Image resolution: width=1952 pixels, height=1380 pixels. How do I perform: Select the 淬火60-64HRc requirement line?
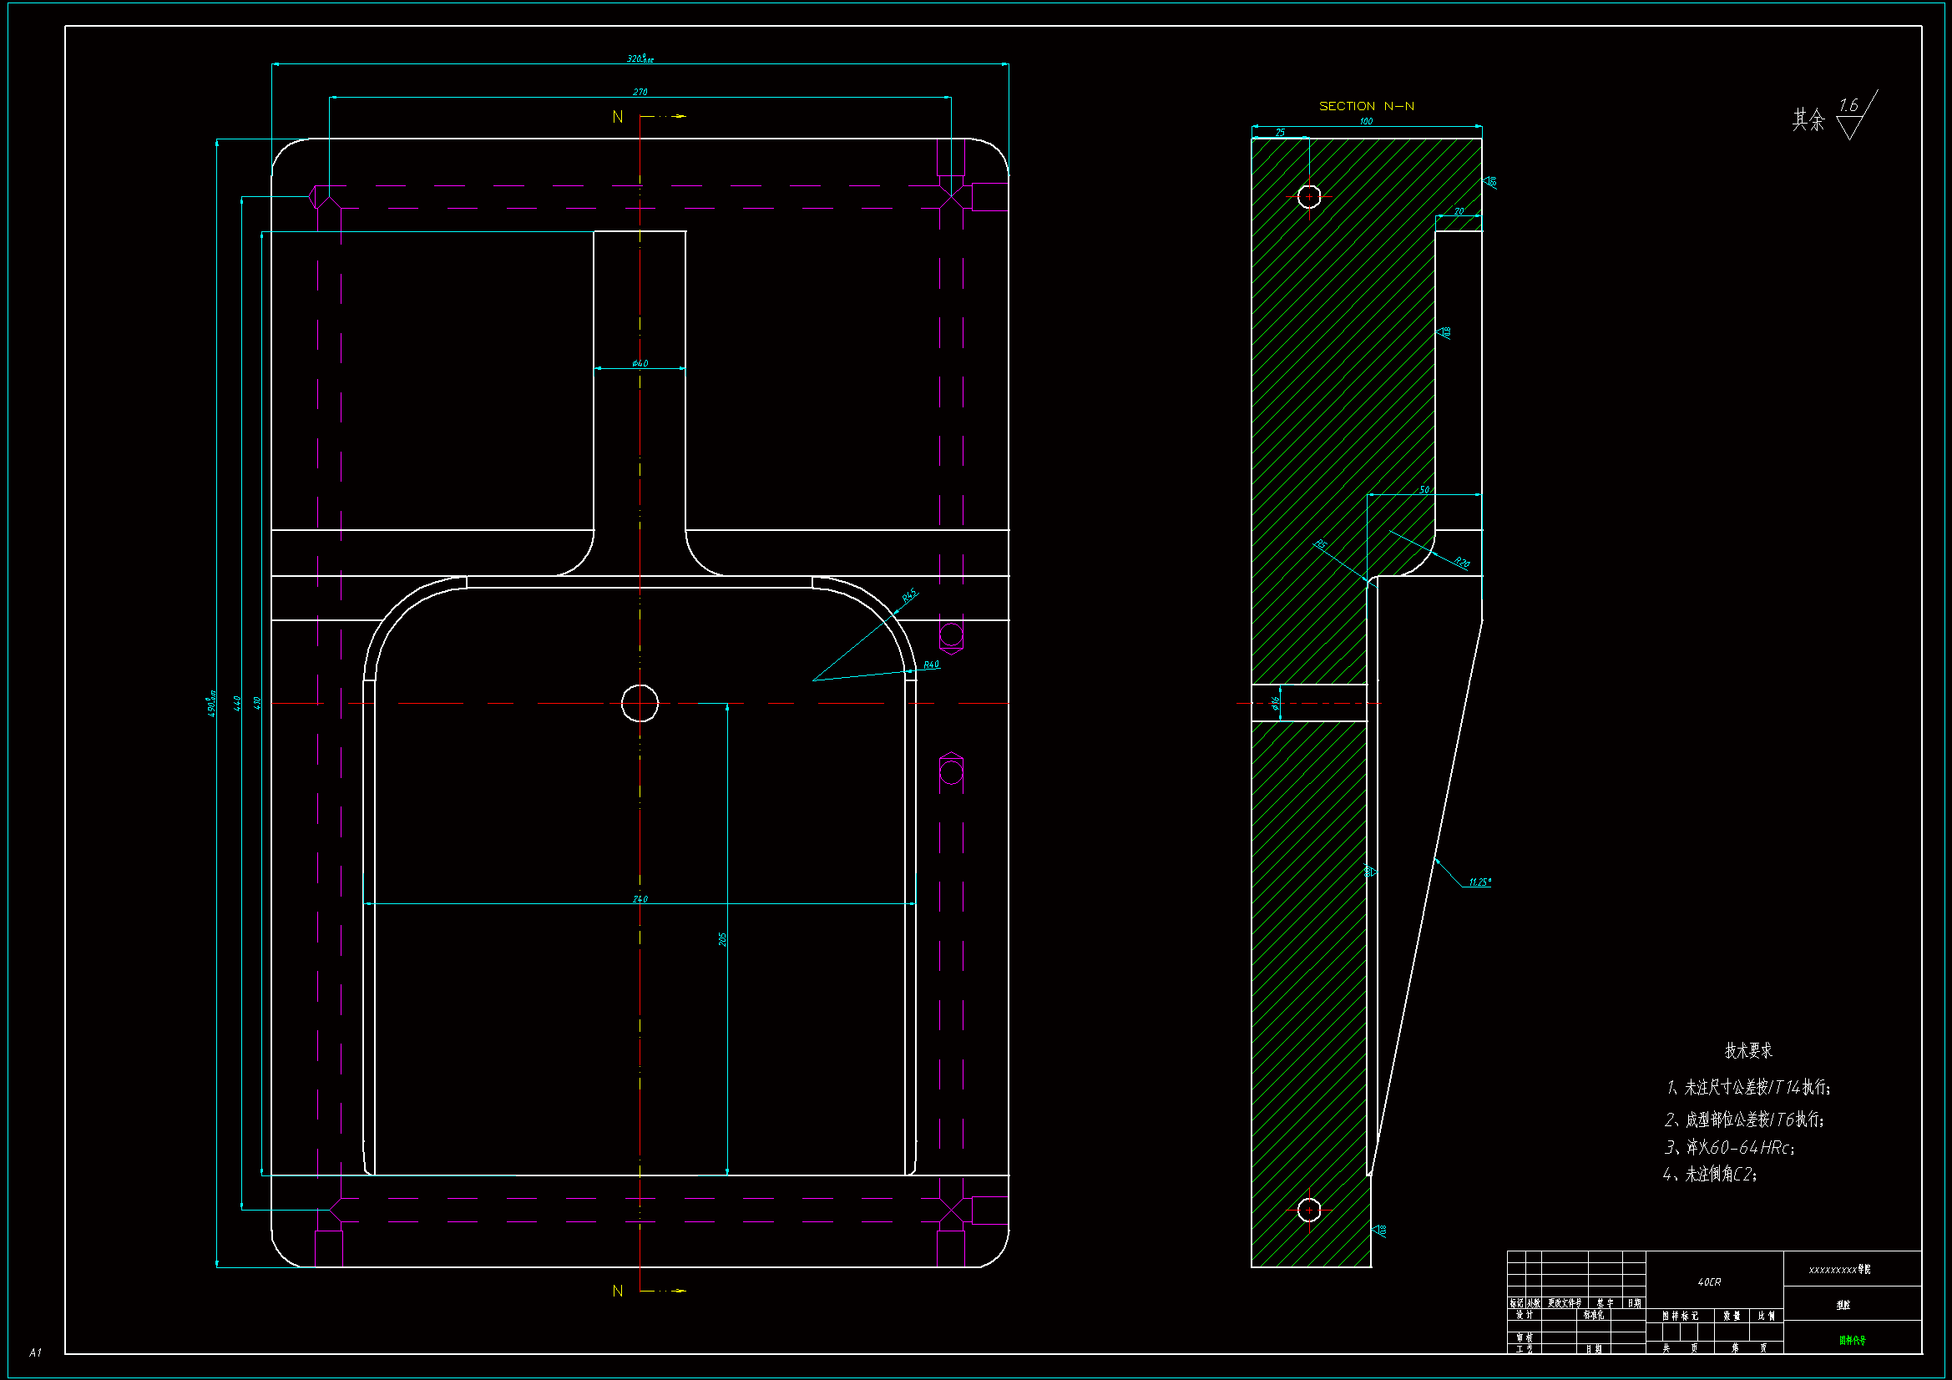tap(1729, 1147)
